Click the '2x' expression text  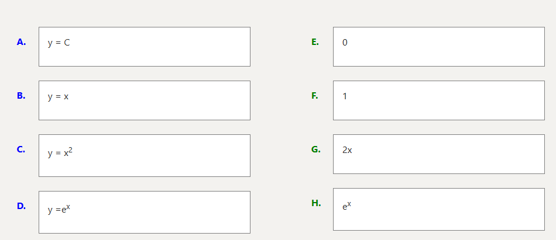point(347,150)
